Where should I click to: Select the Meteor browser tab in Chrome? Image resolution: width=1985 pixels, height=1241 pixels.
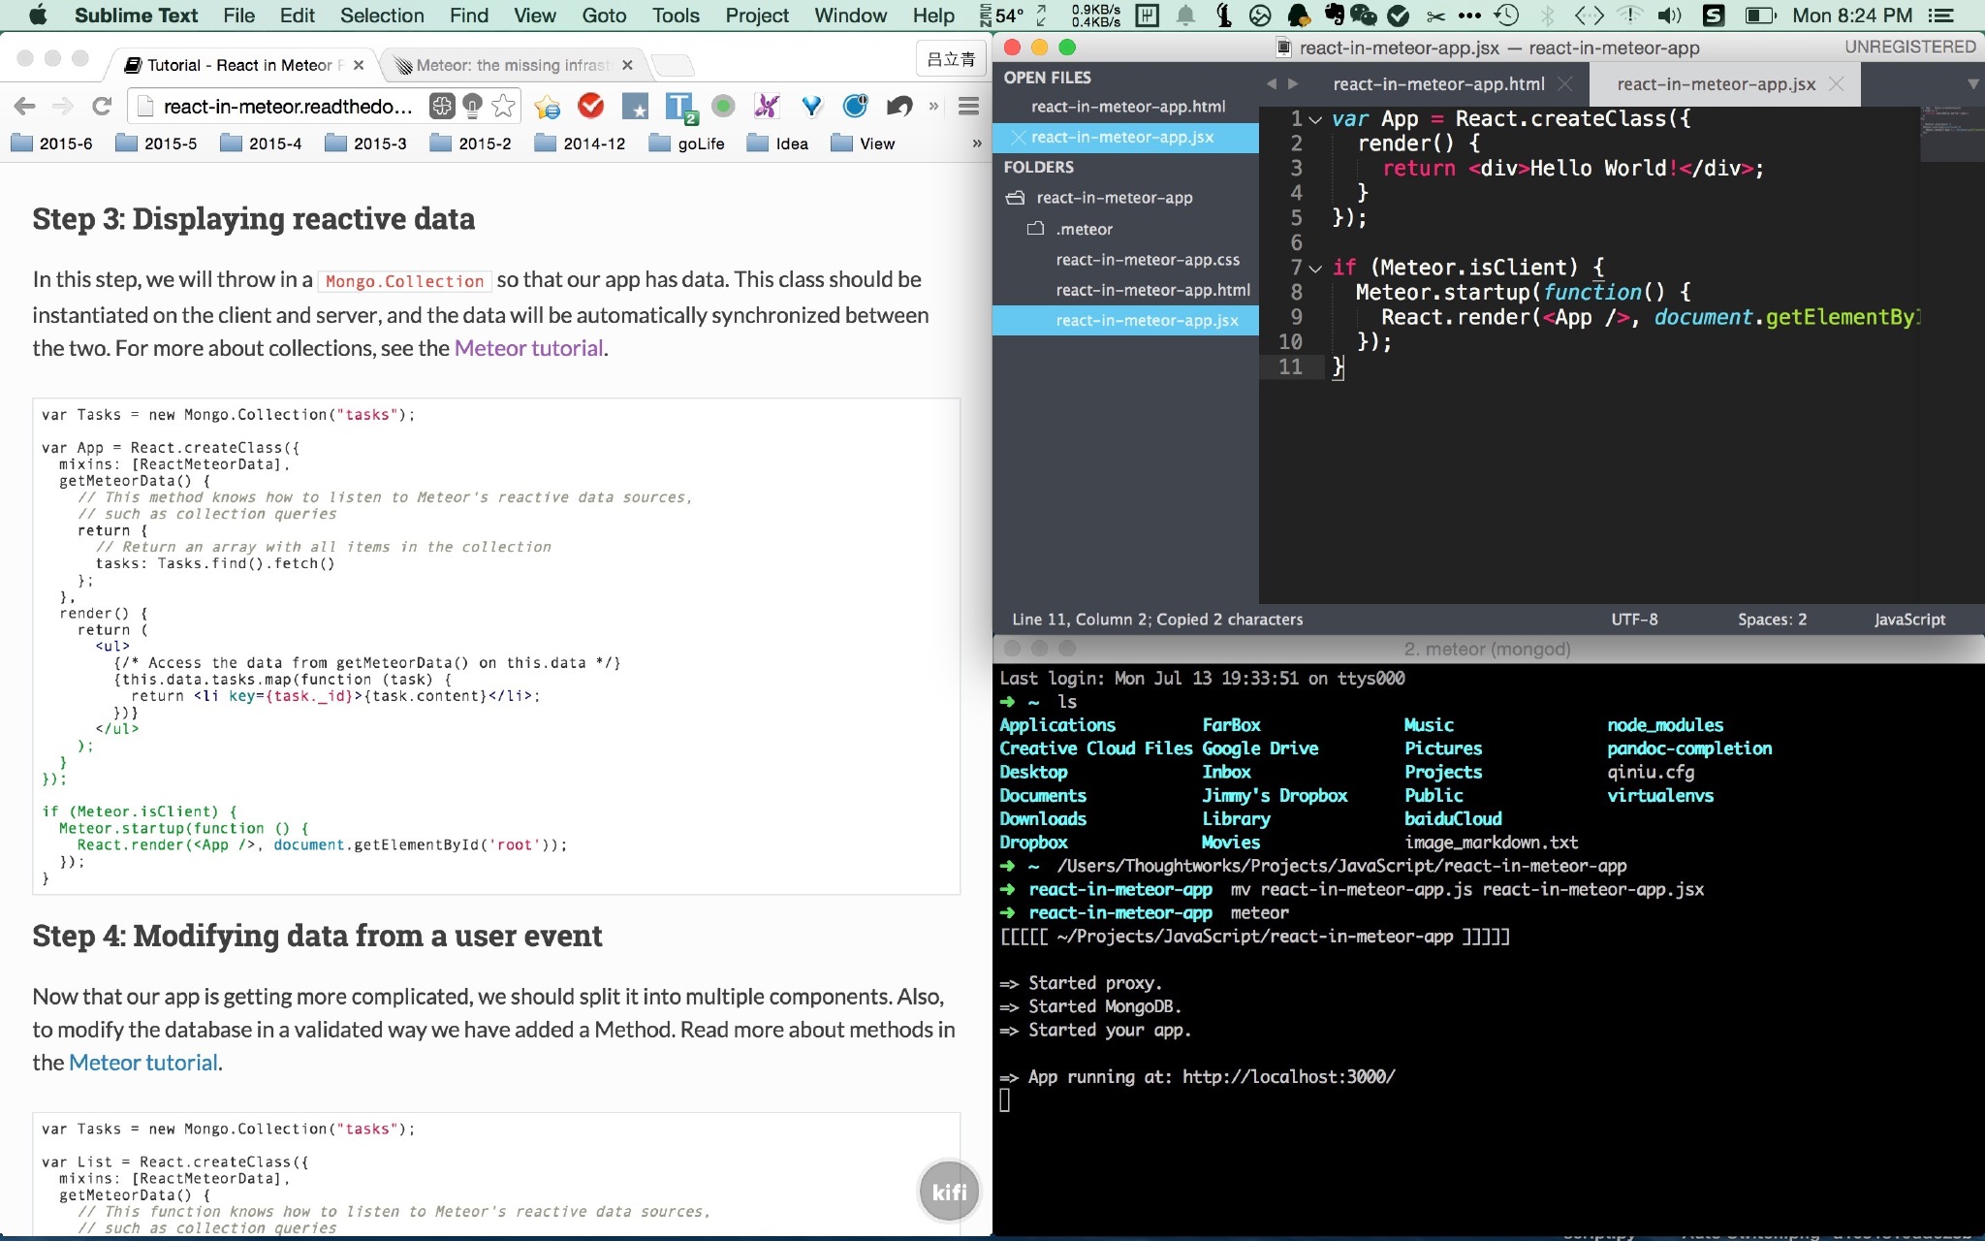pos(509,65)
